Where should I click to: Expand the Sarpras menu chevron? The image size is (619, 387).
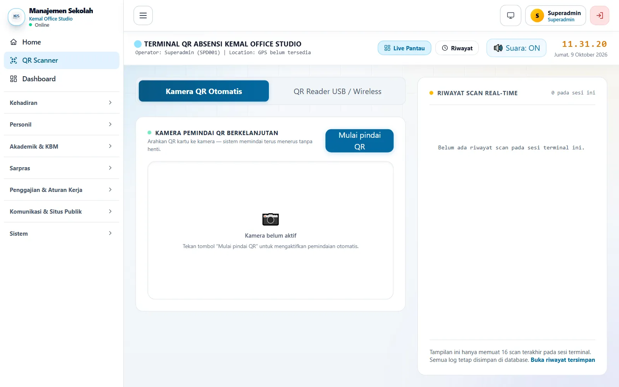tap(110, 168)
